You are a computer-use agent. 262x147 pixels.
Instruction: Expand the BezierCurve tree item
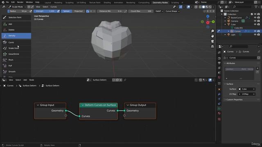225,18
